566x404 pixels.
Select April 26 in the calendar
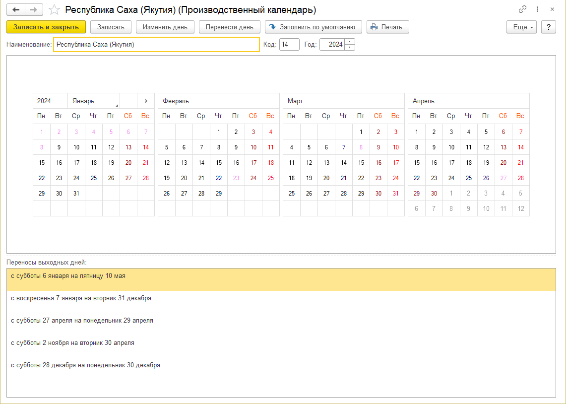pos(486,178)
